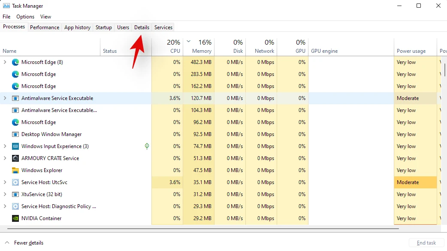Image resolution: width=447 pixels, height=251 pixels.
Task: Click the Service Host: UtcSvc gear icon
Action: pos(15,182)
